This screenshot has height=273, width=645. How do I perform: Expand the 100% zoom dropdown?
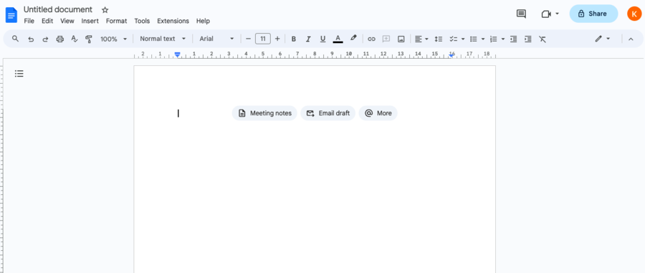(114, 39)
